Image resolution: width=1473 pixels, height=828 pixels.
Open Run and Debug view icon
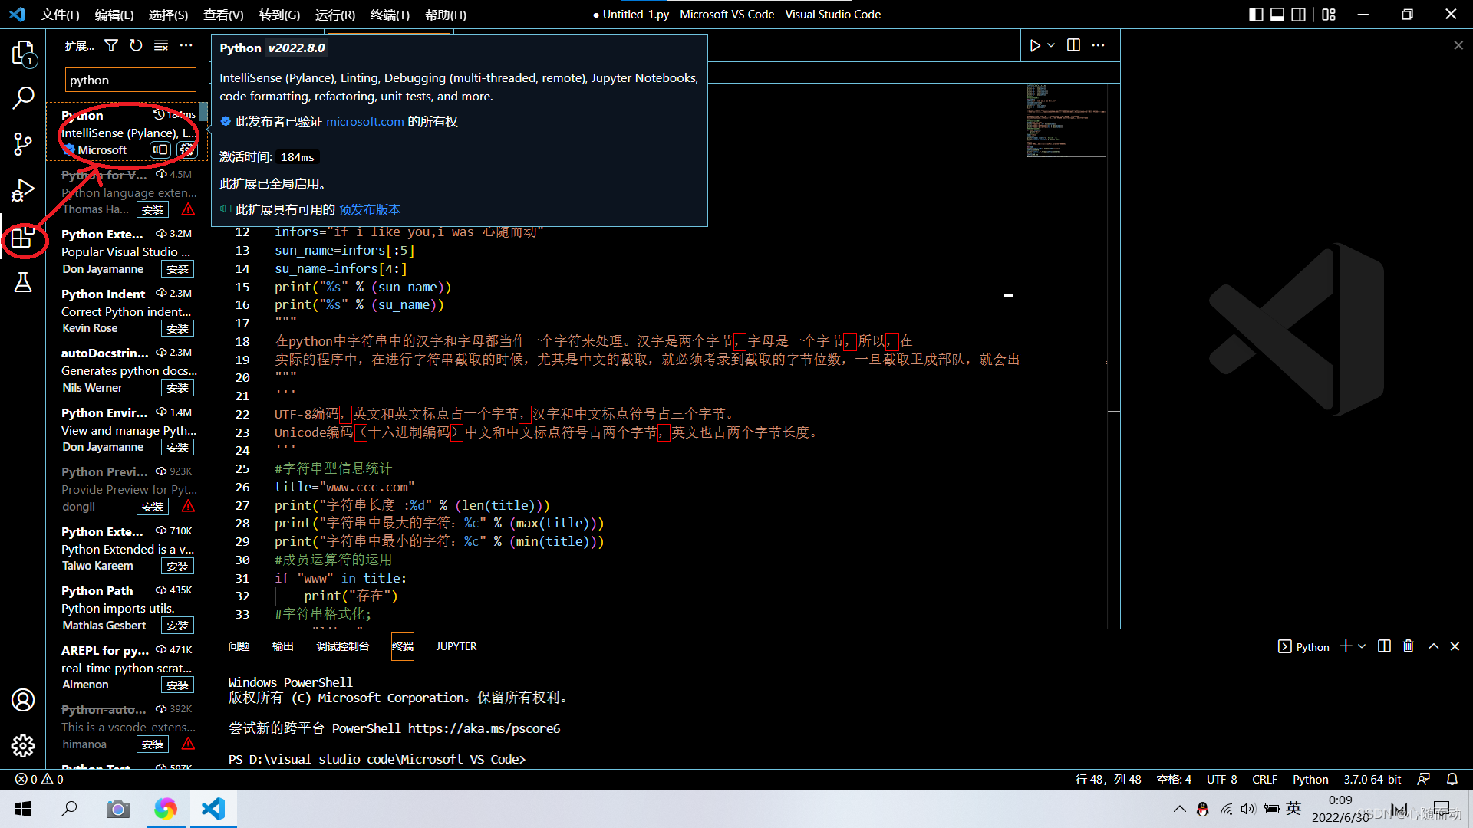point(23,190)
